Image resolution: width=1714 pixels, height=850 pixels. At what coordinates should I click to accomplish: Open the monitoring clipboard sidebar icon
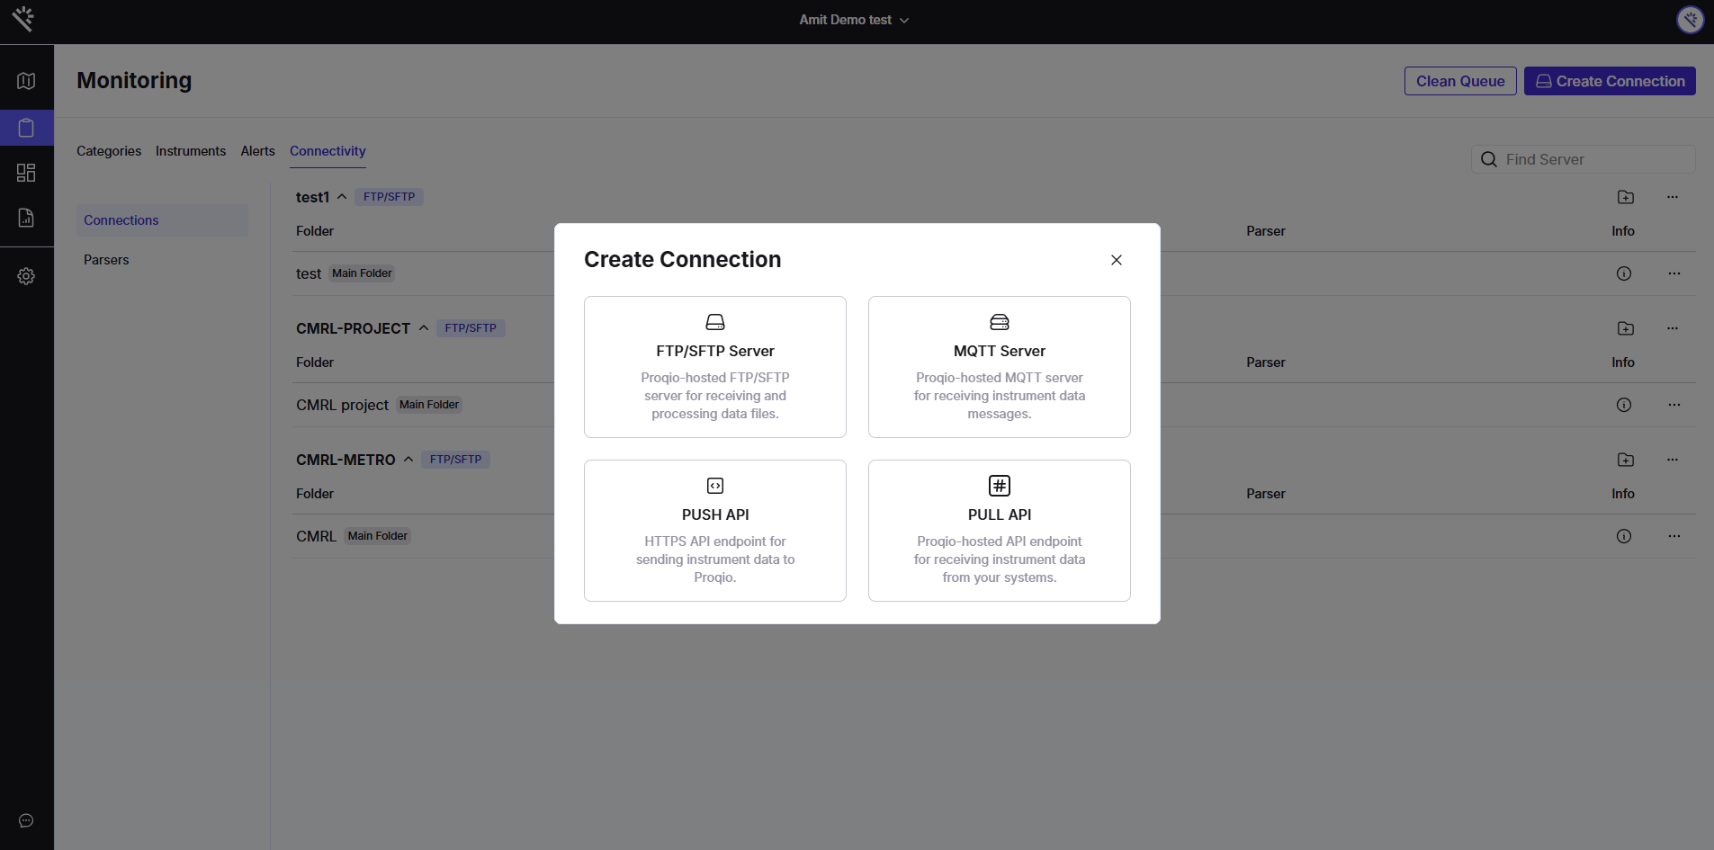[x=26, y=128]
